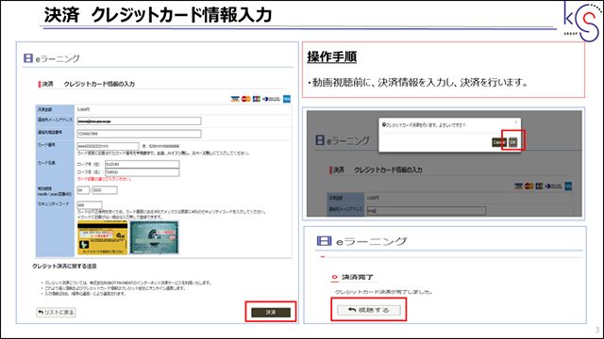Screen dimensions: 604x339
Task: Click the yellow card security code example image
Action: pyautogui.click(x=103, y=237)
